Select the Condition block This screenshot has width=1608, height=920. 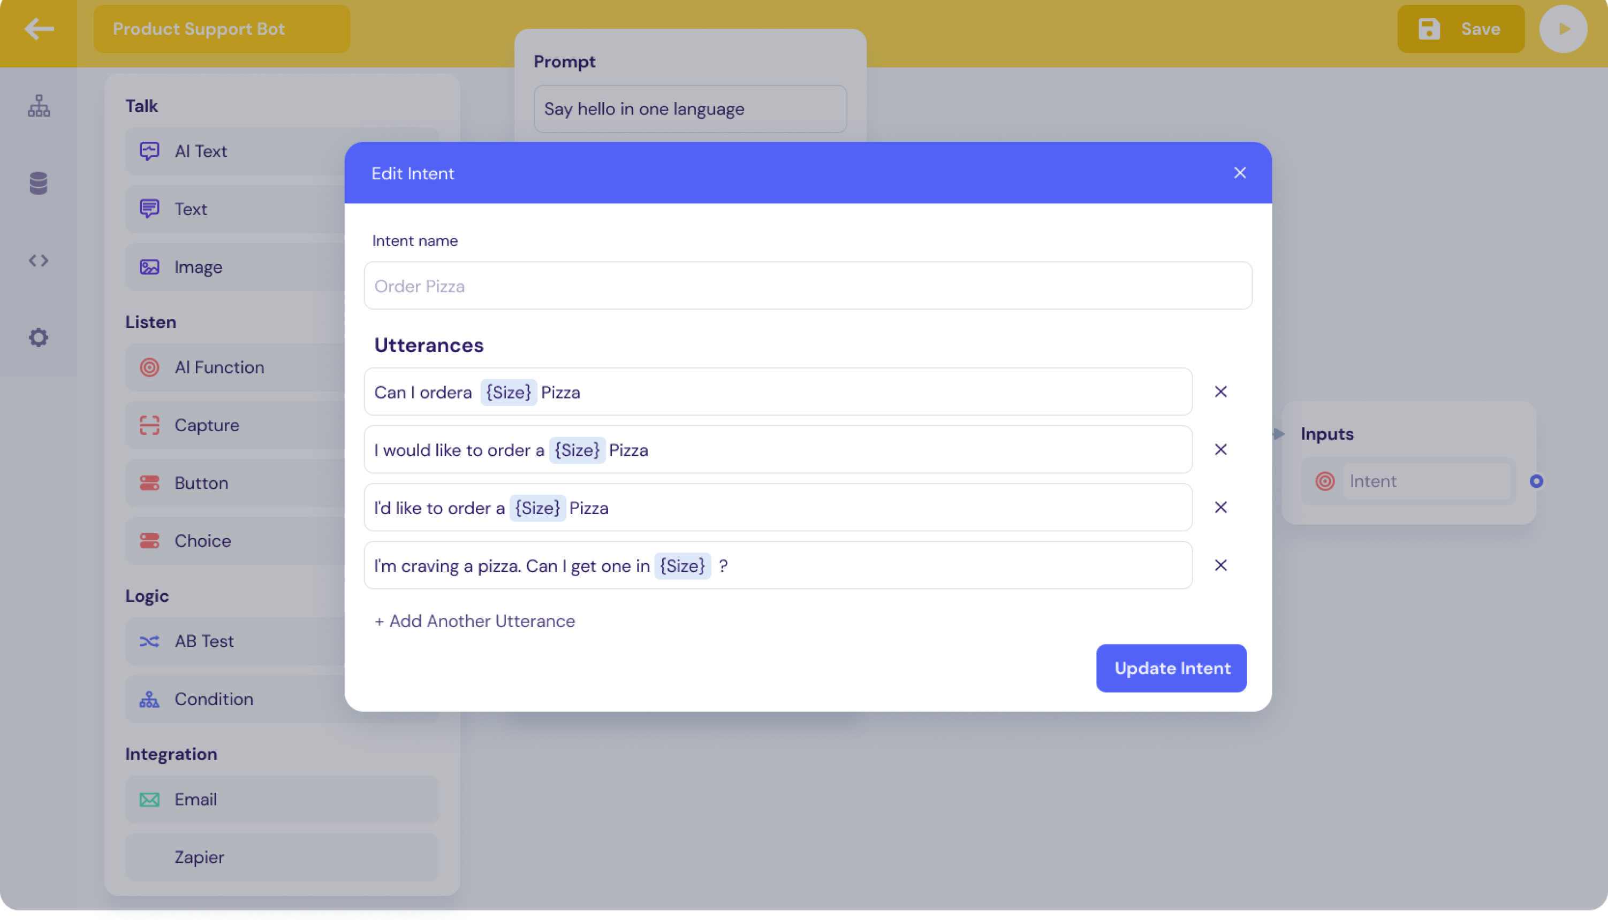coord(282,700)
